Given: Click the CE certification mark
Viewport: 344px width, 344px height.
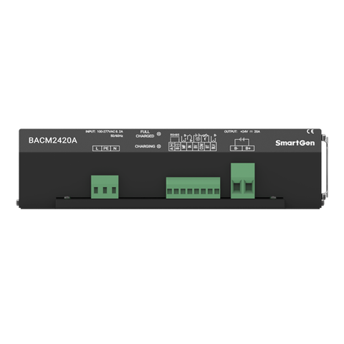Looking at the screenshot, I should 310,131.
